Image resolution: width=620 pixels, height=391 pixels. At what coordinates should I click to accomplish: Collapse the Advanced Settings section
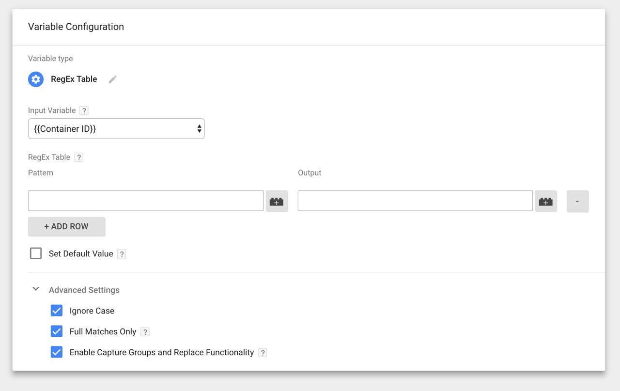point(36,289)
